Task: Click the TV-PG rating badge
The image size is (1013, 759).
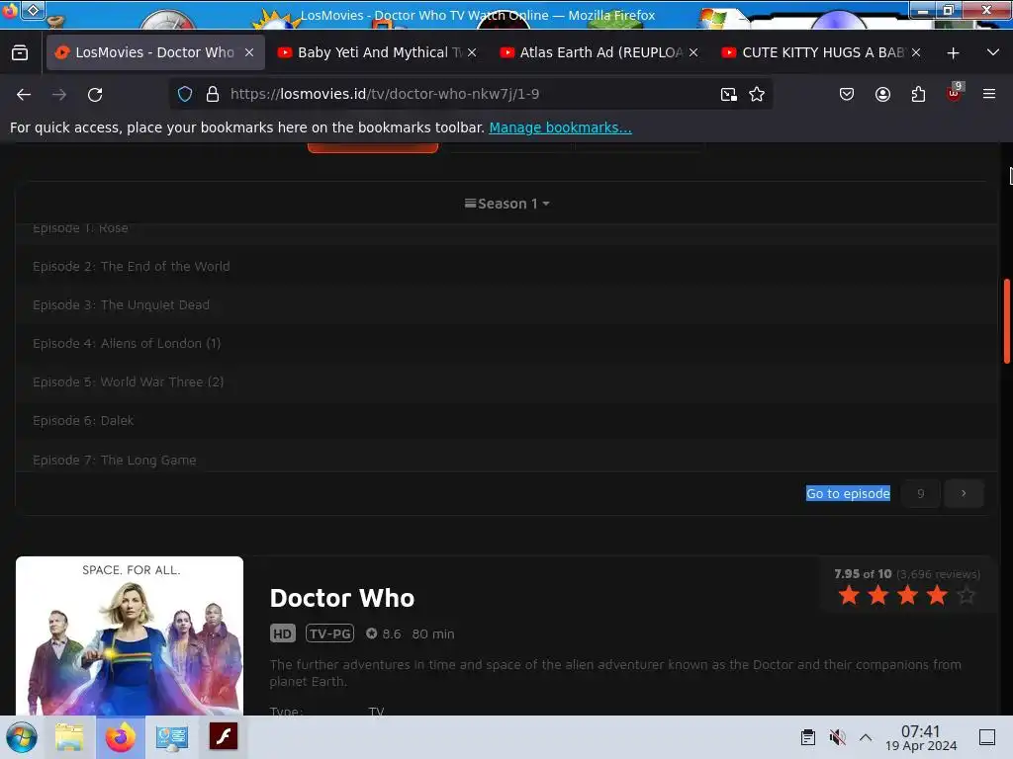Action: click(x=329, y=633)
